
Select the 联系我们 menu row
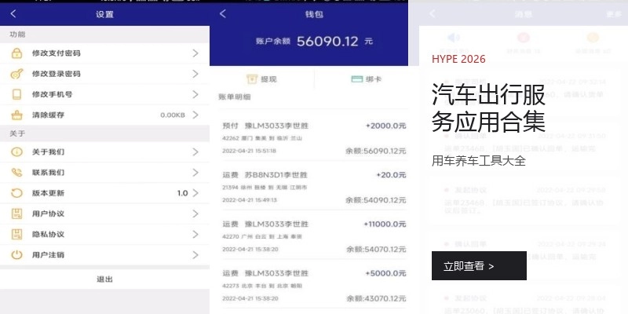pyautogui.click(x=104, y=173)
